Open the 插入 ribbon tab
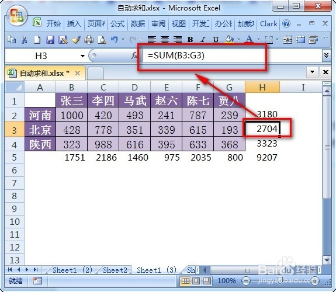Image resolution: width=336 pixels, height=292 pixels. [x=74, y=23]
